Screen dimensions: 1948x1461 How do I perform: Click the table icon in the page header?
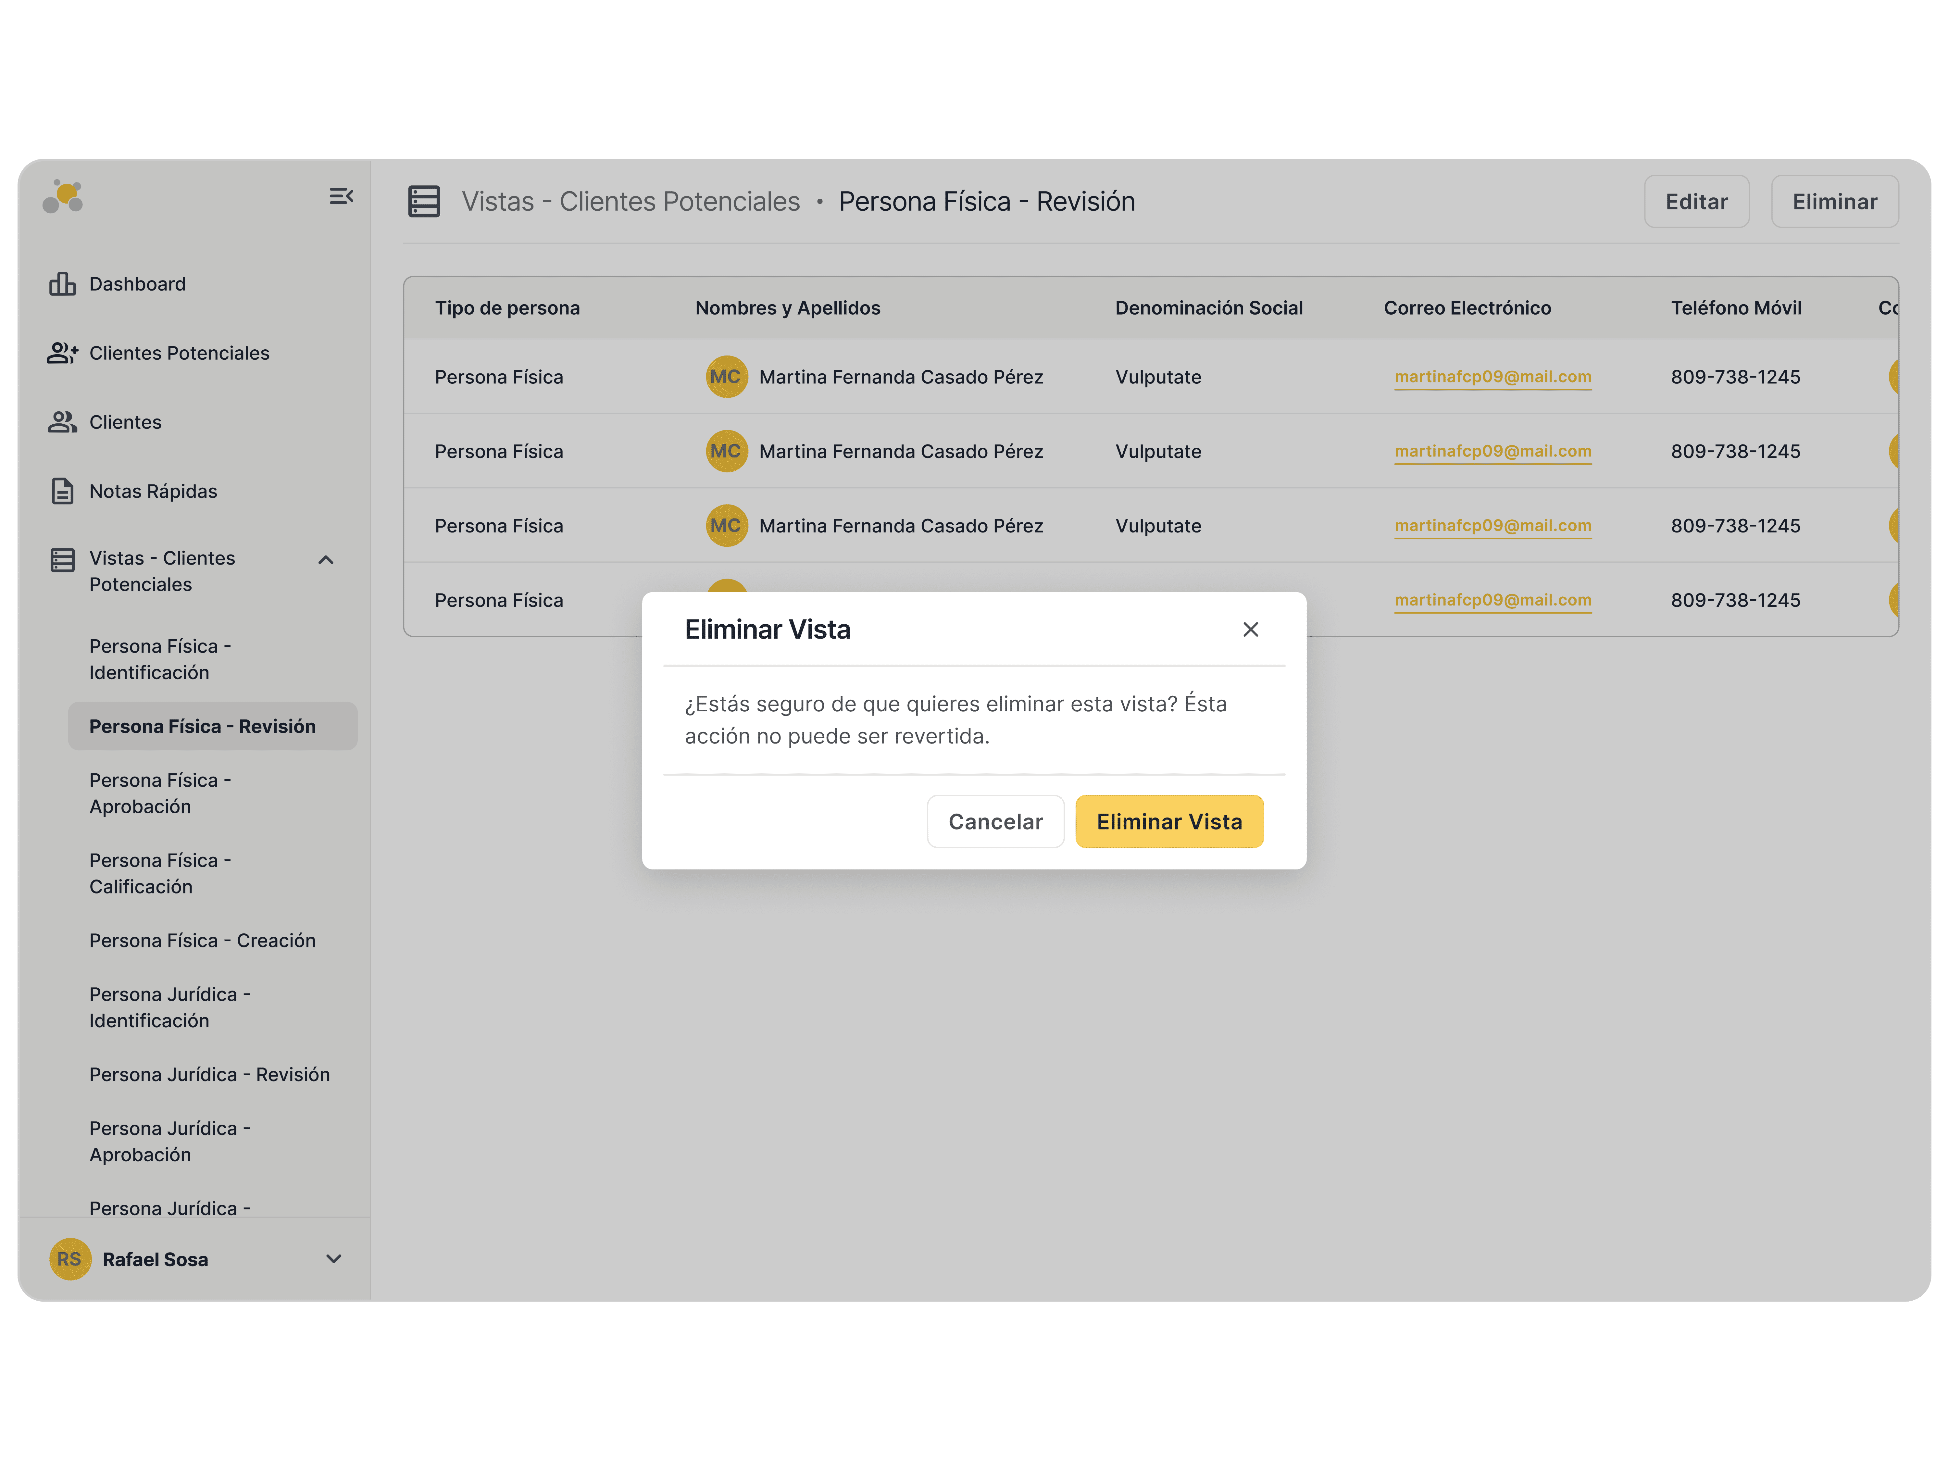[424, 202]
